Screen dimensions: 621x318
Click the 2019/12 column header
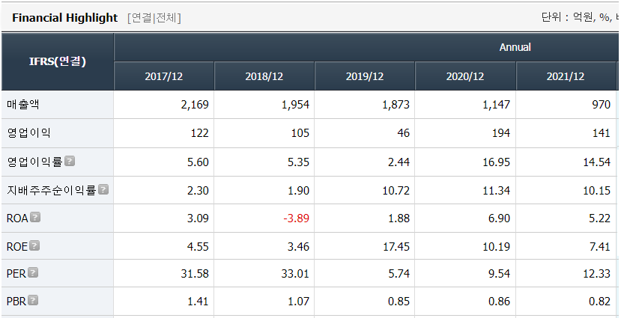pos(365,76)
